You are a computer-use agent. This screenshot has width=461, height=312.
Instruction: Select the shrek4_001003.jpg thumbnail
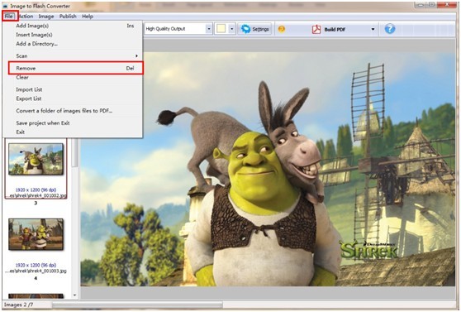(x=36, y=234)
